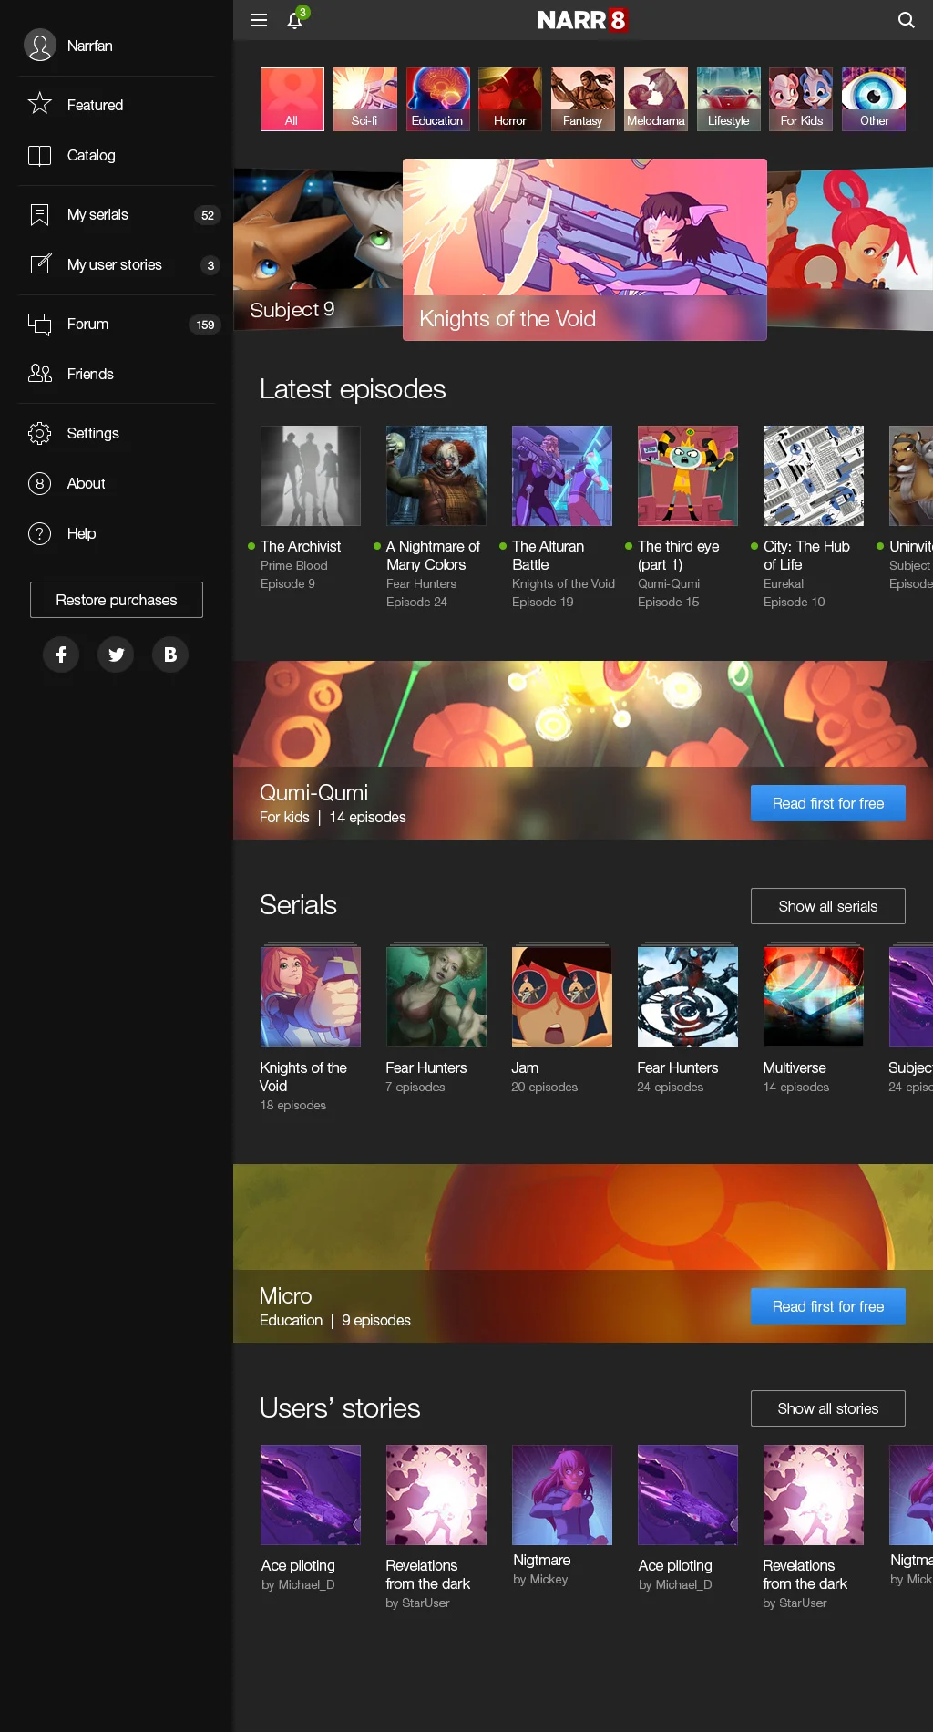This screenshot has width=933, height=1732.
Task: Open City: The Hub of Life thumbnail
Action: pos(814,476)
